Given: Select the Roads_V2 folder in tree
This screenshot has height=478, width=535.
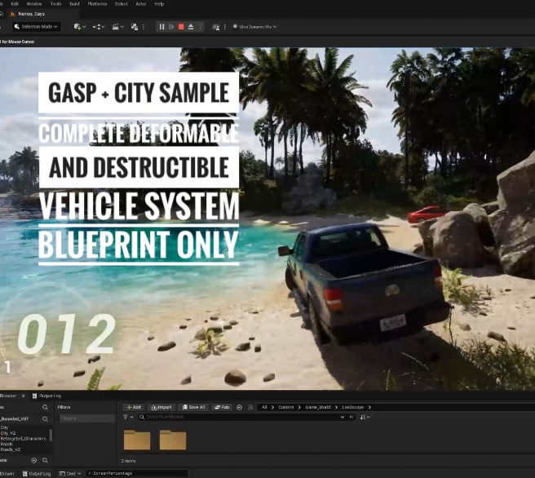Looking at the screenshot, I should (11, 449).
